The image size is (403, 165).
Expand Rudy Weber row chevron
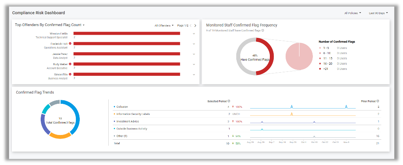(x=194, y=64)
